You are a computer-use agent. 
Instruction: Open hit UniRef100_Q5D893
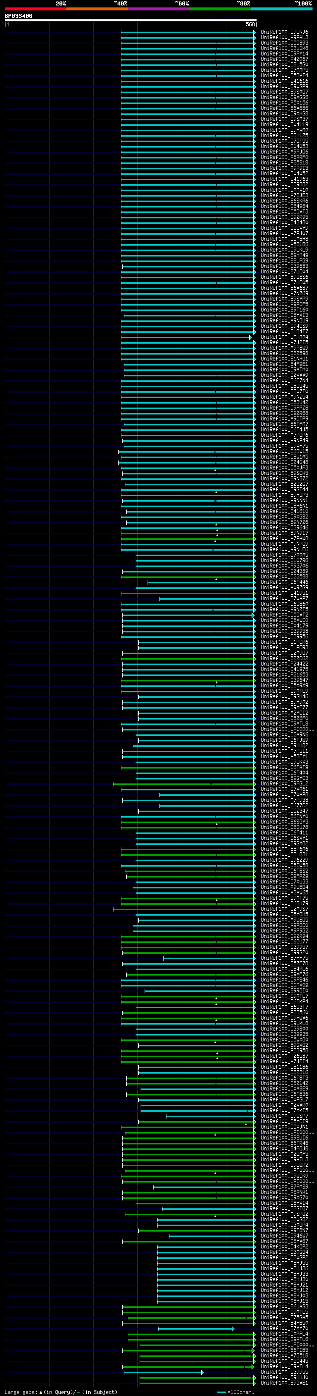284,43
